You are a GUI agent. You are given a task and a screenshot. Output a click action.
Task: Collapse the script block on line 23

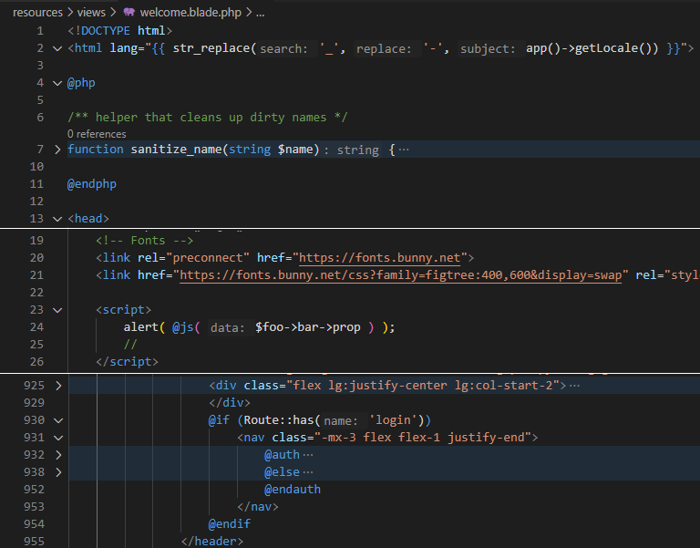57,310
